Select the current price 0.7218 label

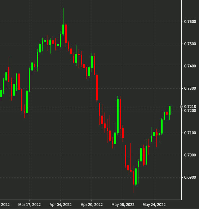(190, 107)
